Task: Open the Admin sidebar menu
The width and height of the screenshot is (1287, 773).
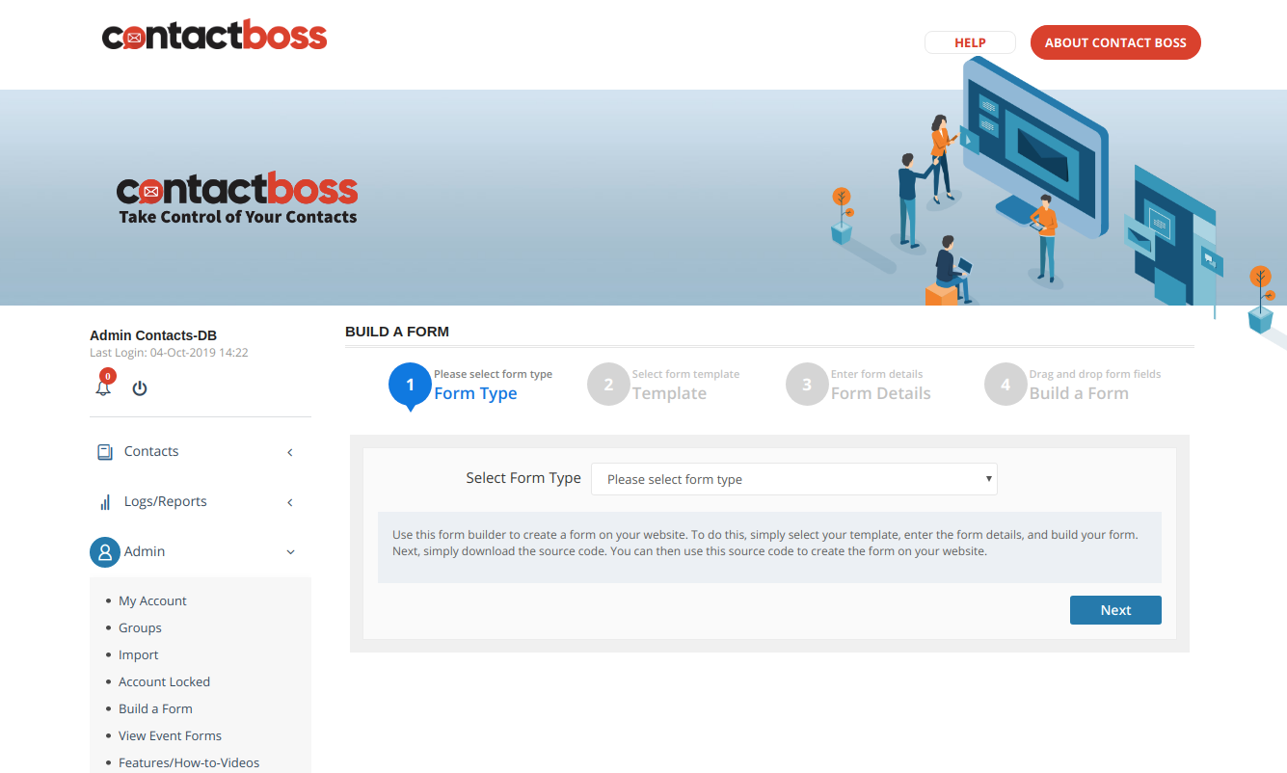Action: tap(201, 551)
